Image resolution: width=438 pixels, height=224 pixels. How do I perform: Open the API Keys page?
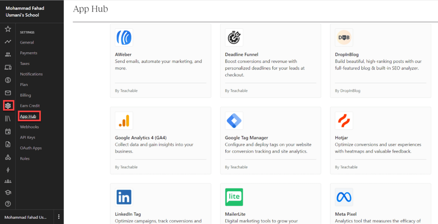(27, 138)
